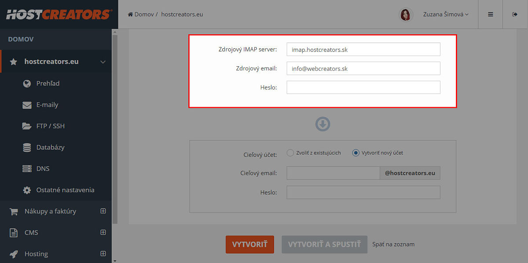This screenshot has width=528, height=263.
Task: Click the down arrow circle icon
Action: [323, 124]
